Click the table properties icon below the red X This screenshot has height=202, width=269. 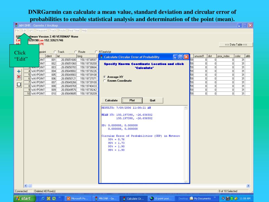point(19,84)
